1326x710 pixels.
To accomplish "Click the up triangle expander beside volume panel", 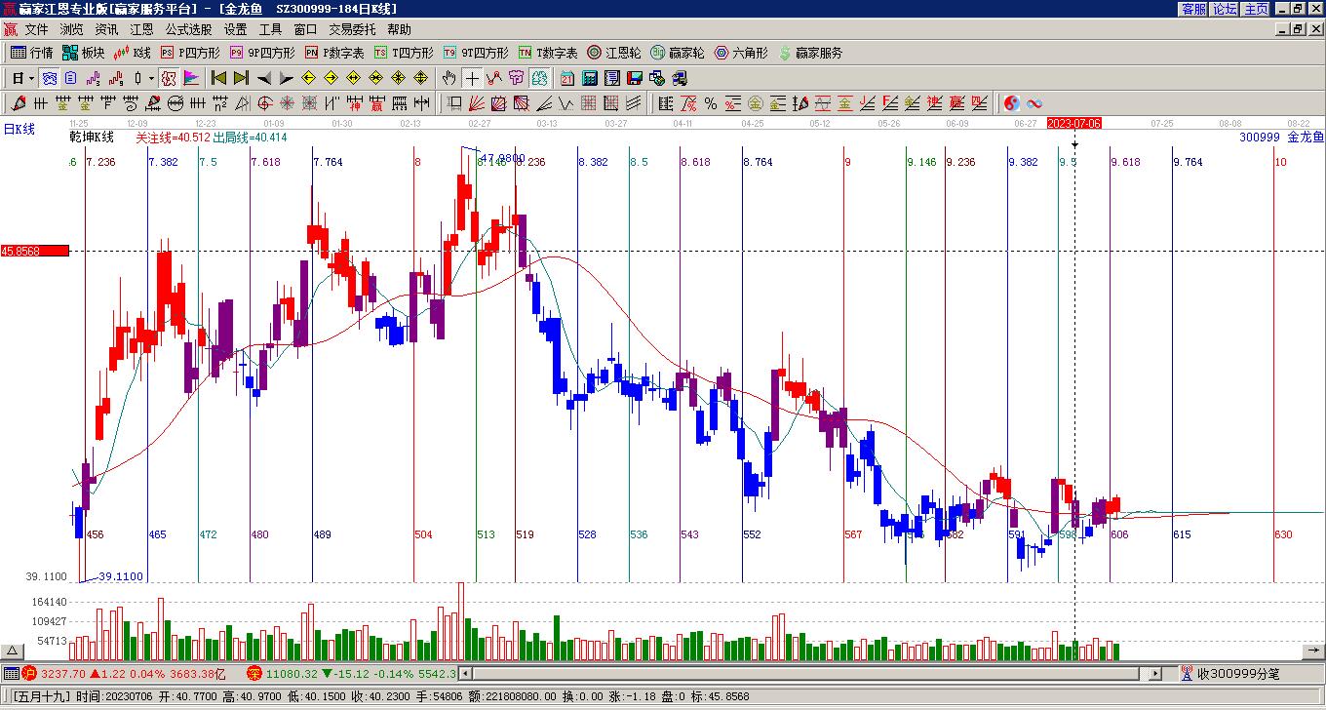I will point(13,651).
